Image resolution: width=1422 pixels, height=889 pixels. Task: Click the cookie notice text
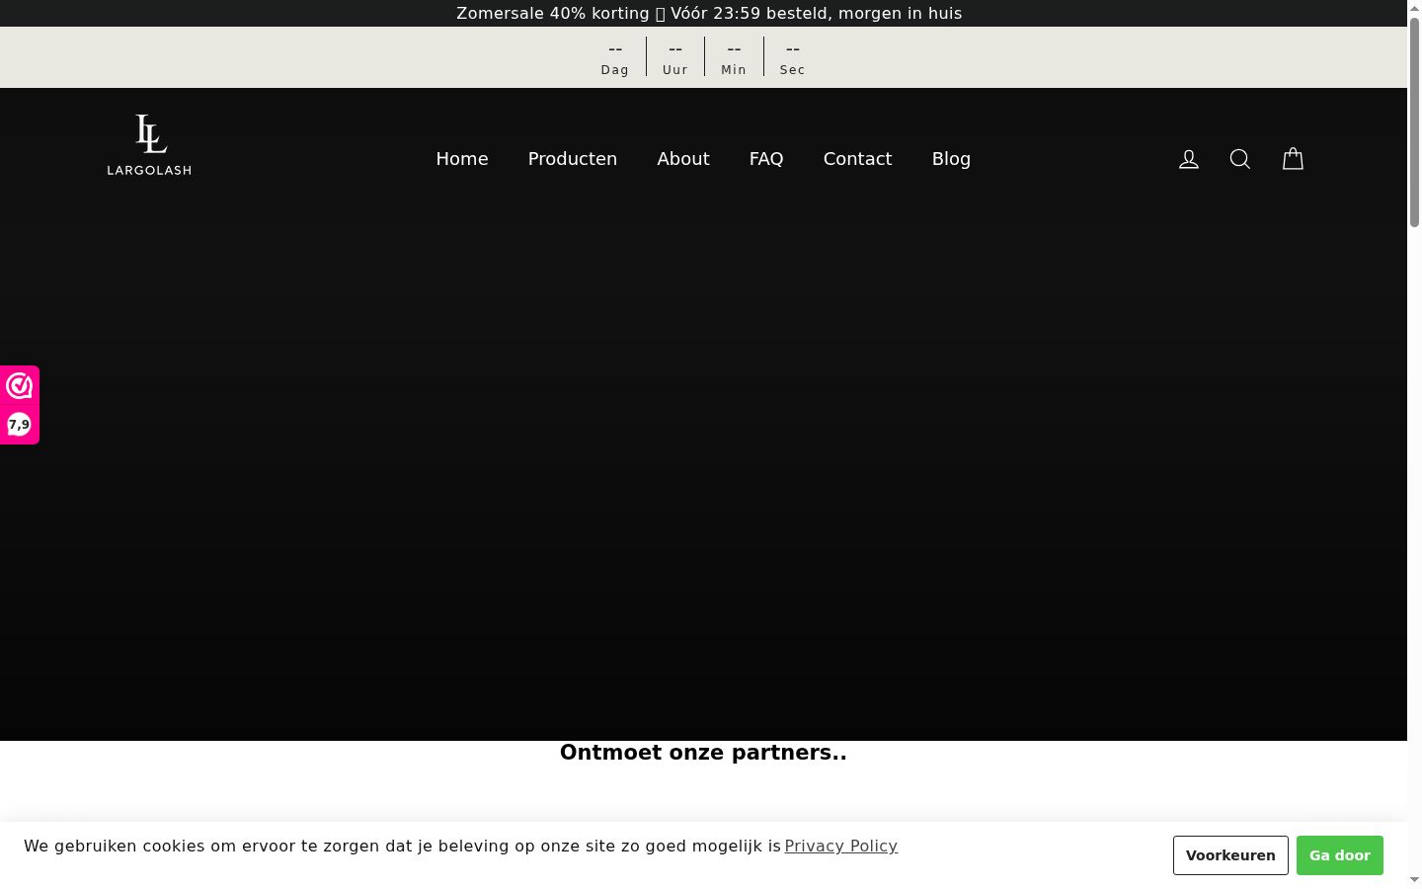coord(402,846)
